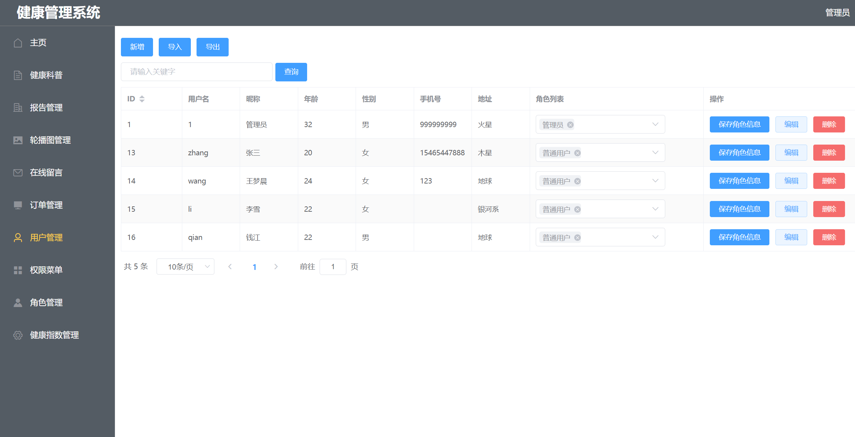Go to next page arrow
The image size is (855, 437).
276,267
